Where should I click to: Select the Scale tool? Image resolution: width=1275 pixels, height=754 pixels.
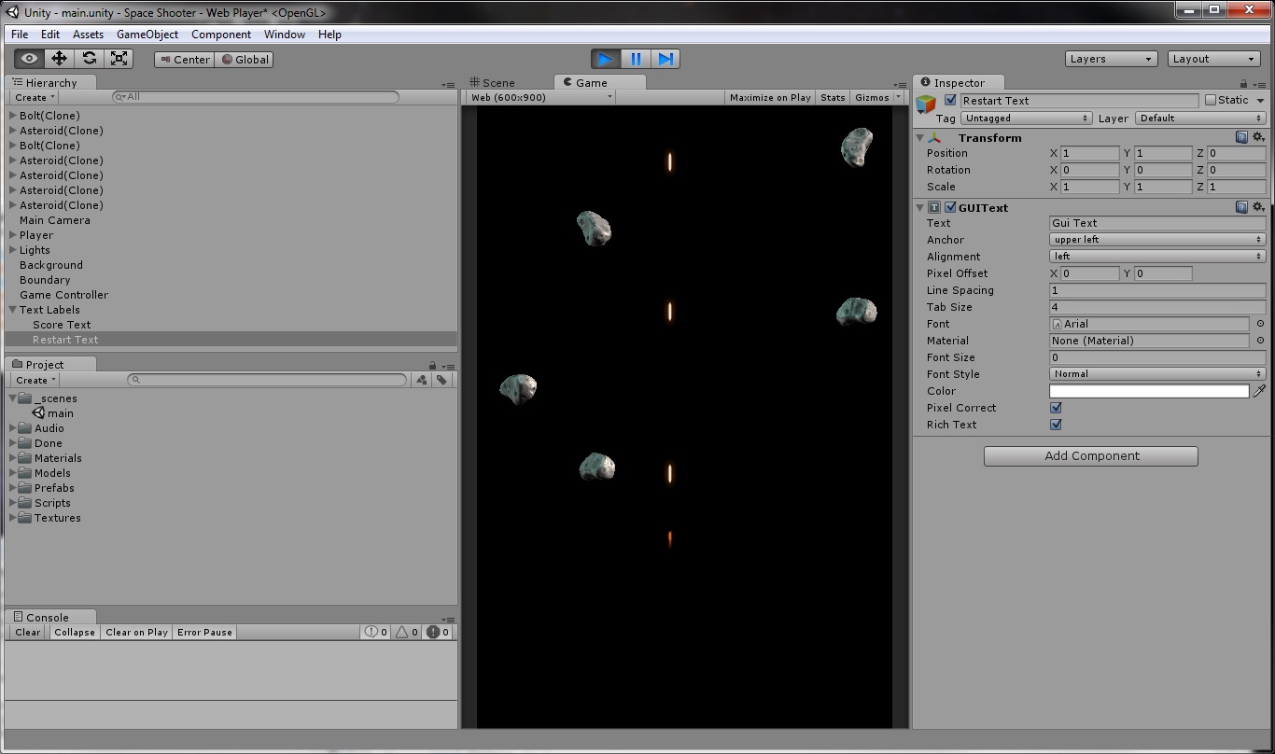[119, 58]
